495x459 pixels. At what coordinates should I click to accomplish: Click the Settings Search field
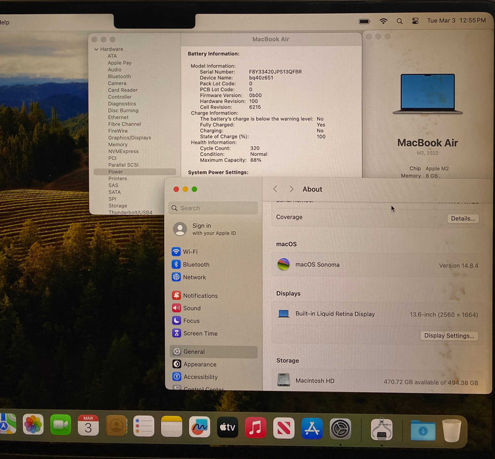(214, 208)
